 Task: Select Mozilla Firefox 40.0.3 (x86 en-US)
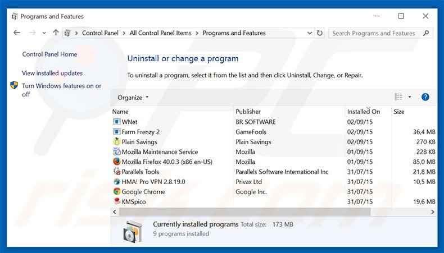[x=167, y=162]
